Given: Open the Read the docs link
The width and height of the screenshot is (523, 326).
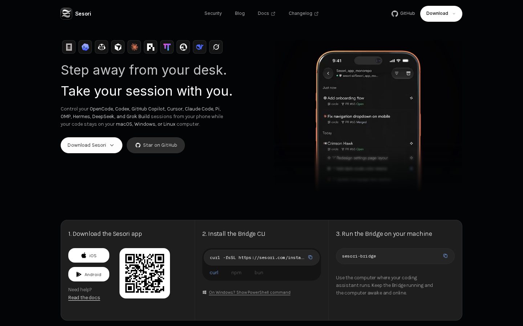Looking at the screenshot, I should click(84, 297).
